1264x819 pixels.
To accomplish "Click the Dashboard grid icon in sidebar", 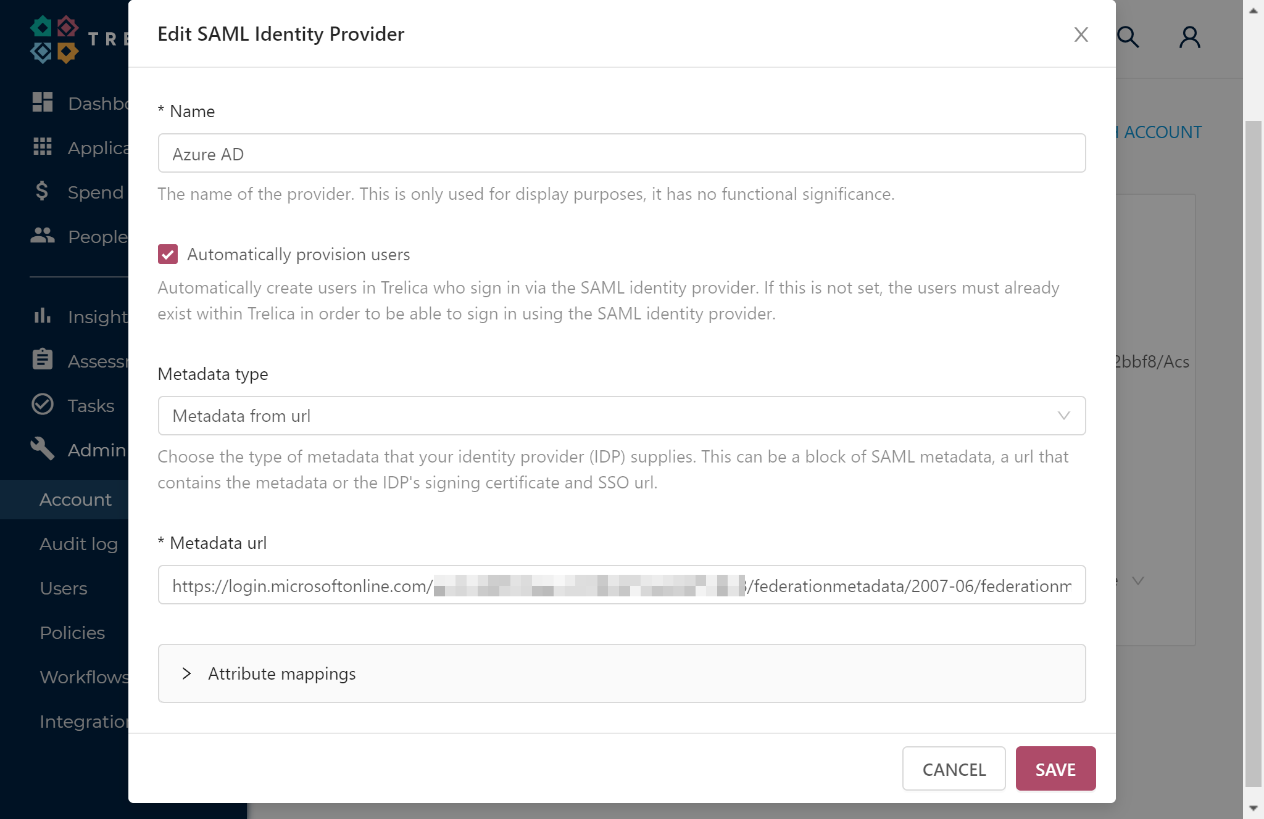I will click(43, 102).
